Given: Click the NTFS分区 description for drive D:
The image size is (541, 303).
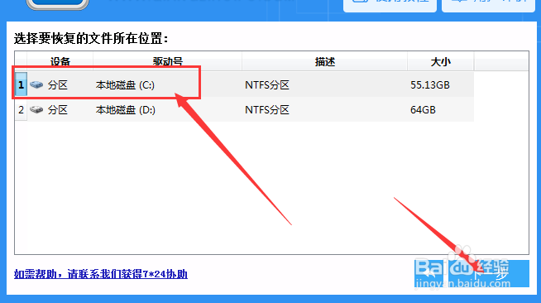Looking at the screenshot, I should 267,110.
